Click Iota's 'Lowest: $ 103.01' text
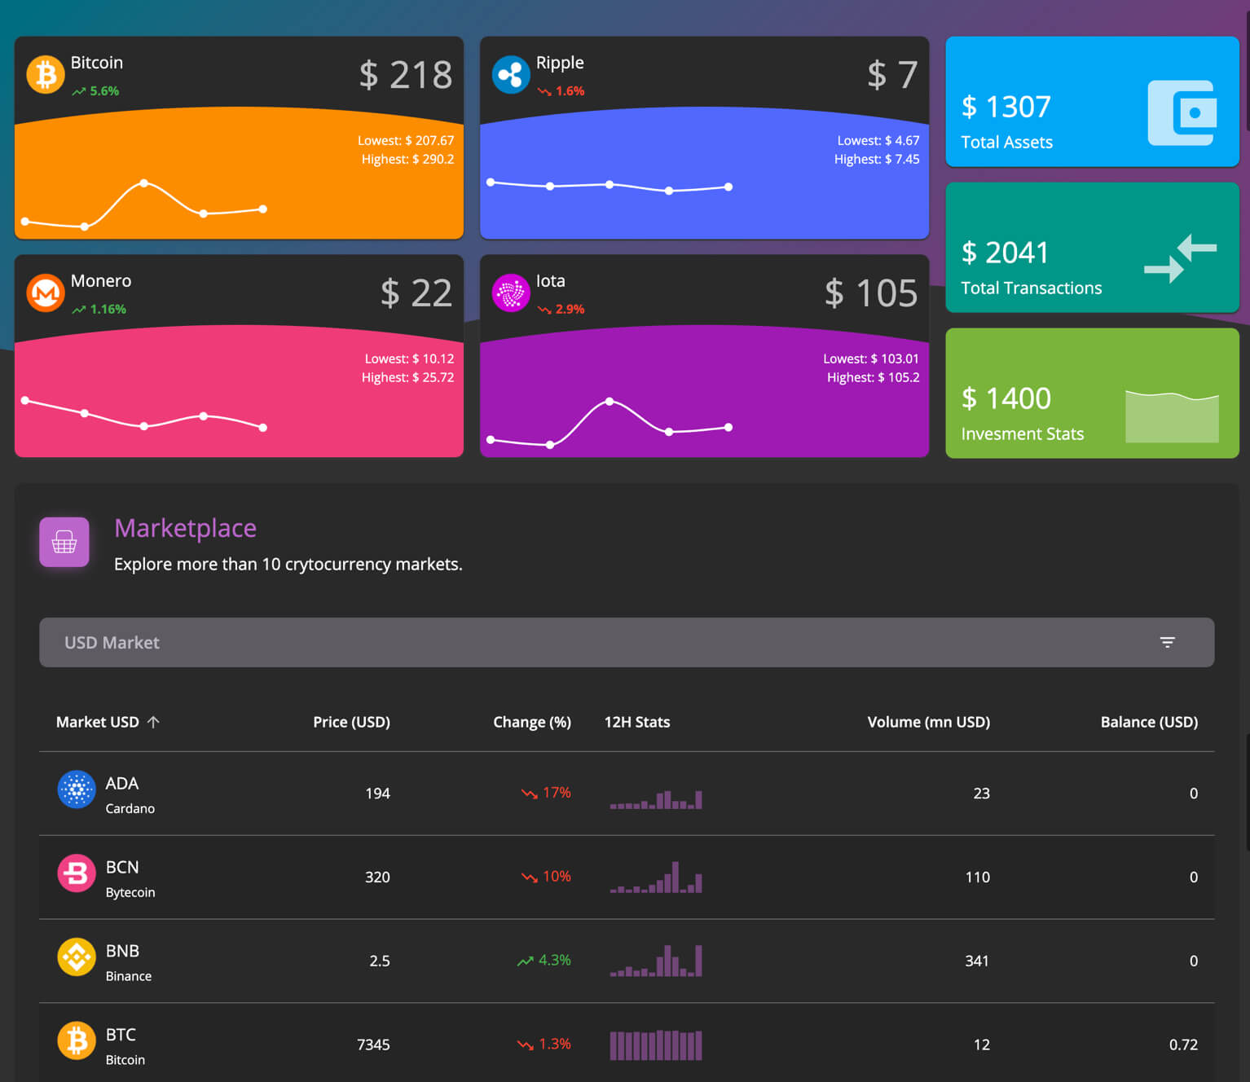This screenshot has height=1082, width=1250. pyautogui.click(x=871, y=359)
